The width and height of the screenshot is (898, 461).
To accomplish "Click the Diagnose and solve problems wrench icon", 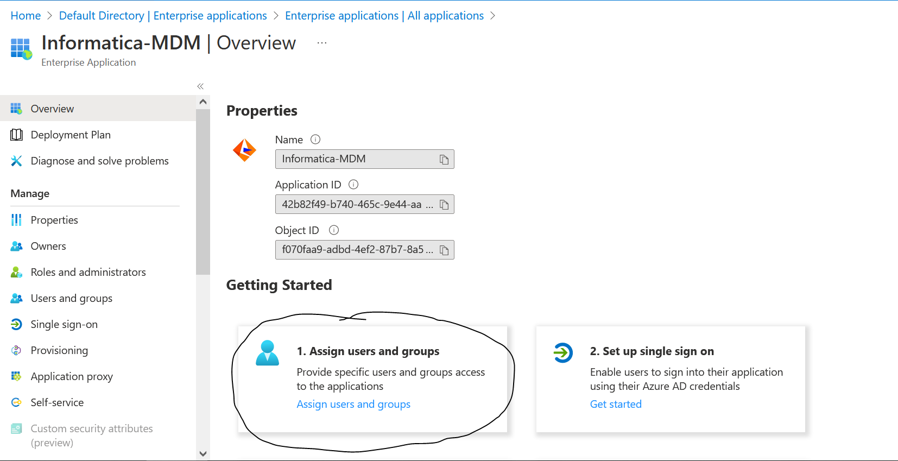I will pos(16,161).
